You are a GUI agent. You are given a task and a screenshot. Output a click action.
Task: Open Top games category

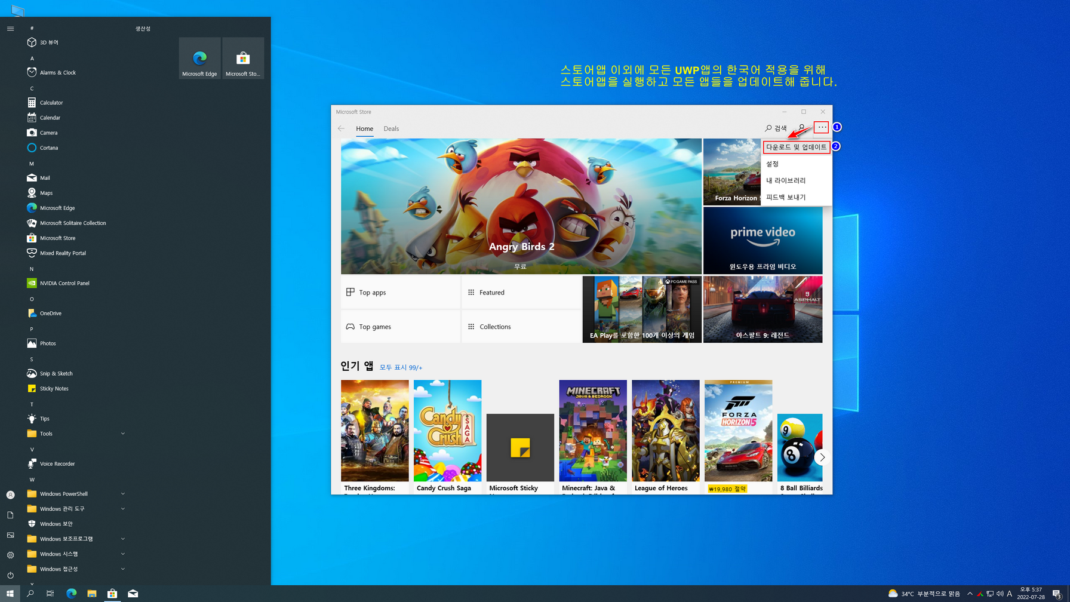point(401,327)
